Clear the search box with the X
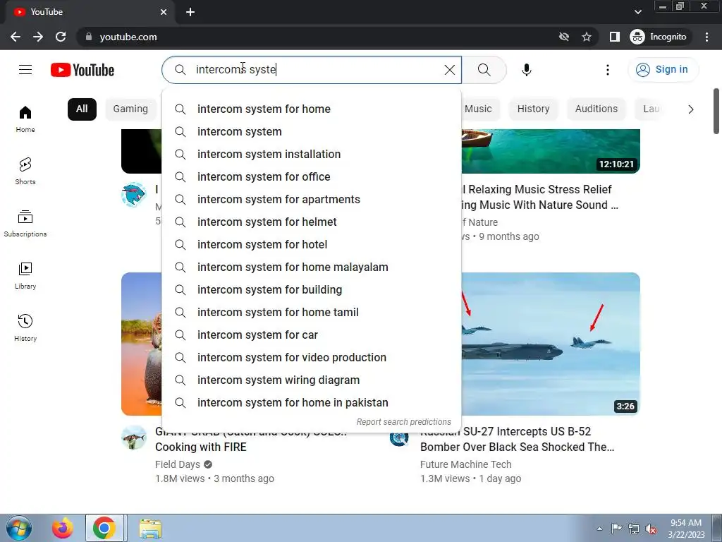 449,70
